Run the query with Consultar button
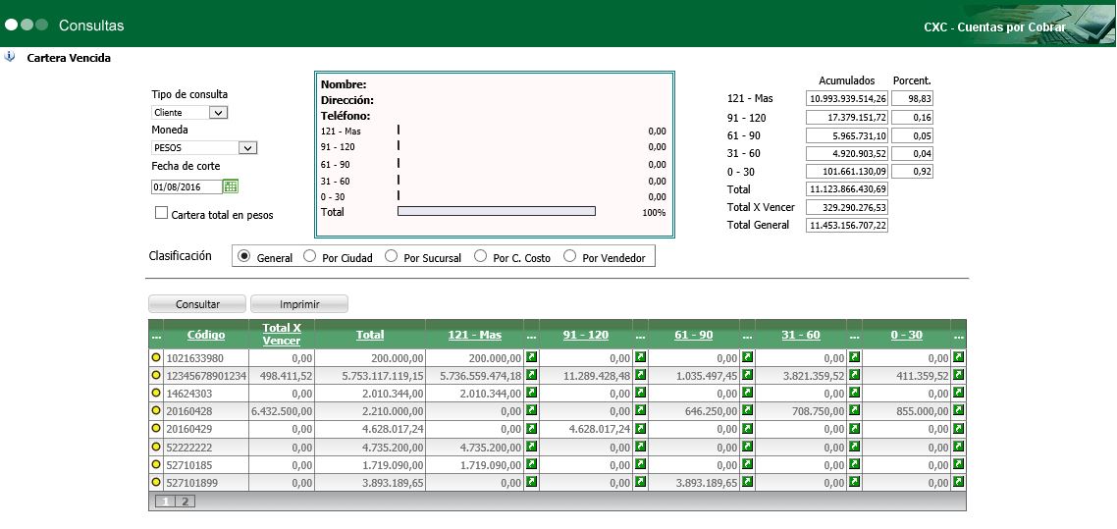1117x529 pixels. point(197,304)
